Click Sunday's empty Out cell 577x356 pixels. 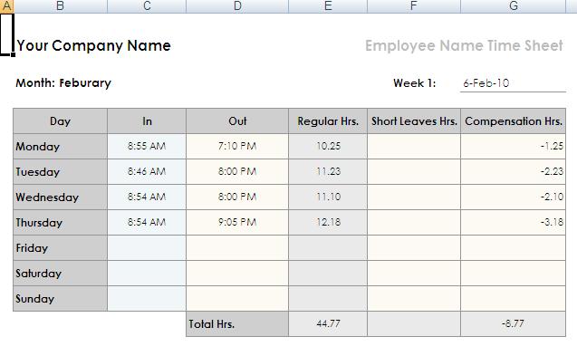click(237, 299)
